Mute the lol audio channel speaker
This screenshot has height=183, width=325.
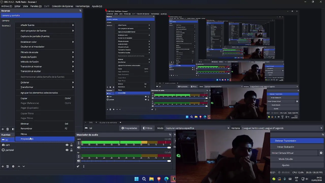tap(79, 161)
